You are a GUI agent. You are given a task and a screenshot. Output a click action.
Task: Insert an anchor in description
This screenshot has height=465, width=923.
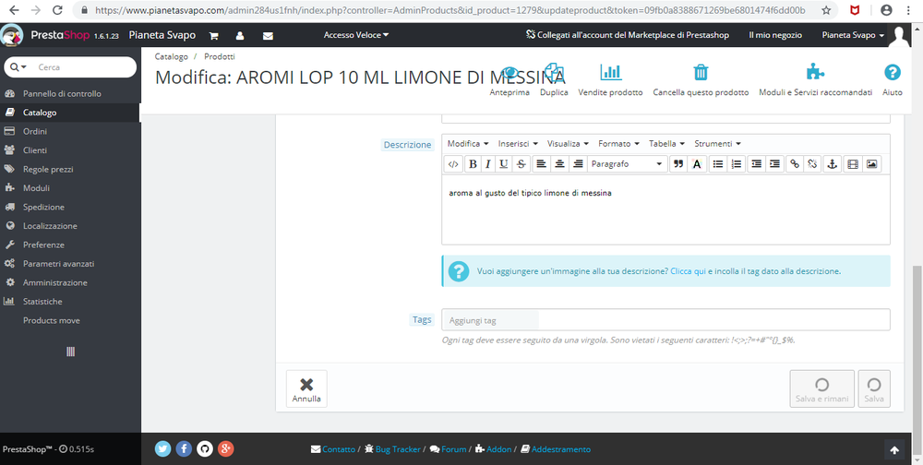[832, 164]
